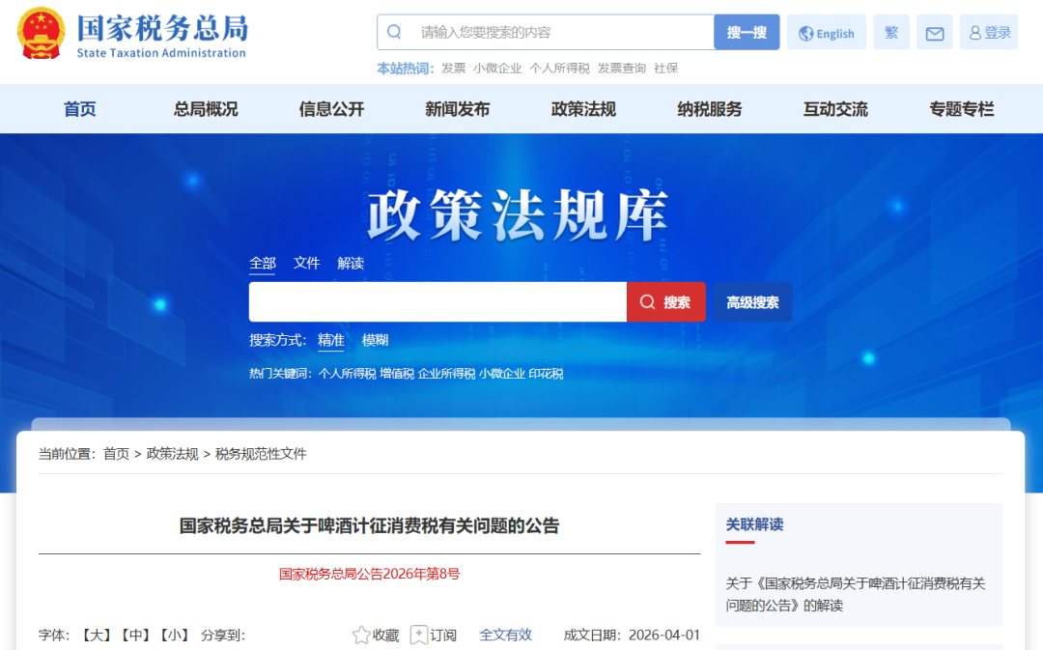The width and height of the screenshot is (1043, 650).
Task: Open 高级搜索 advanced search
Action: 752,302
